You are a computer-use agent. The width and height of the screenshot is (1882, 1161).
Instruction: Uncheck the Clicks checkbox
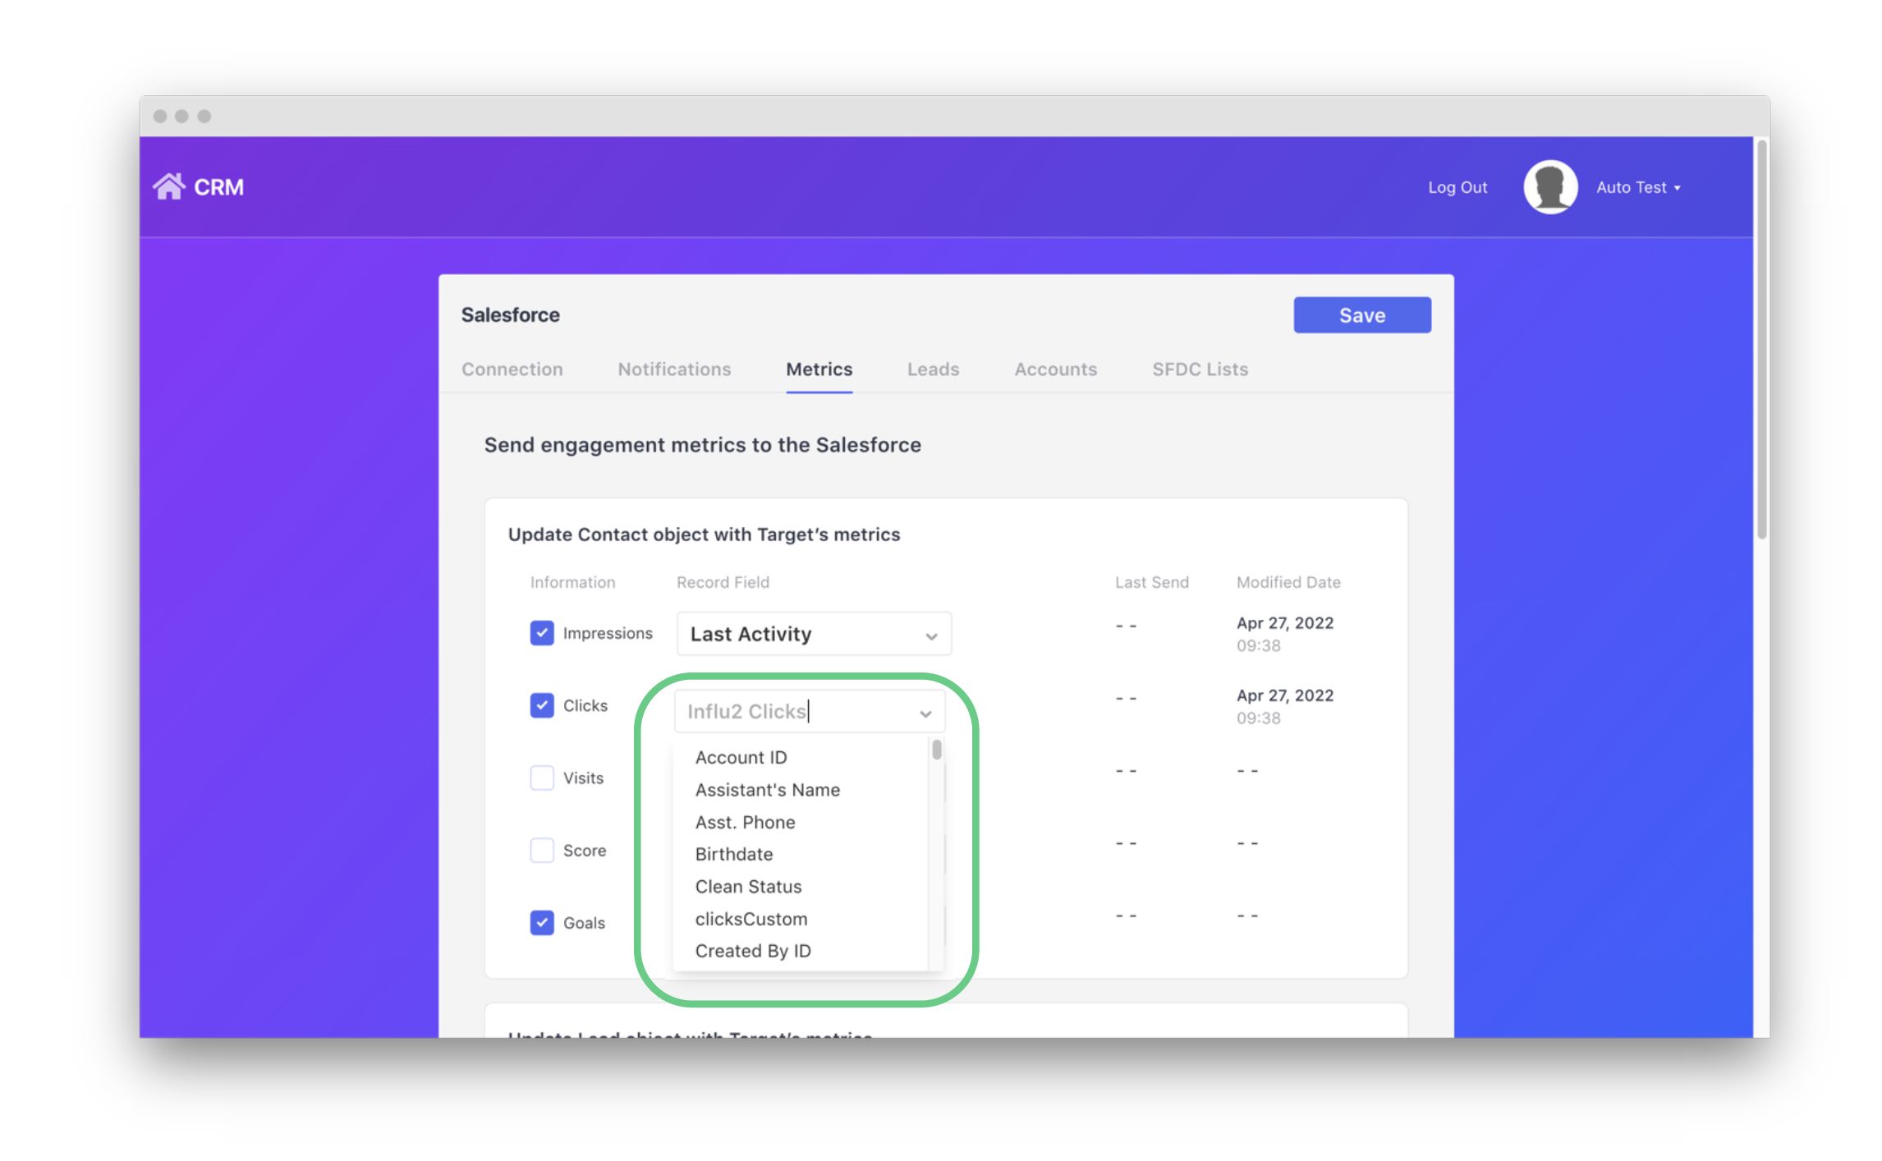click(x=541, y=705)
